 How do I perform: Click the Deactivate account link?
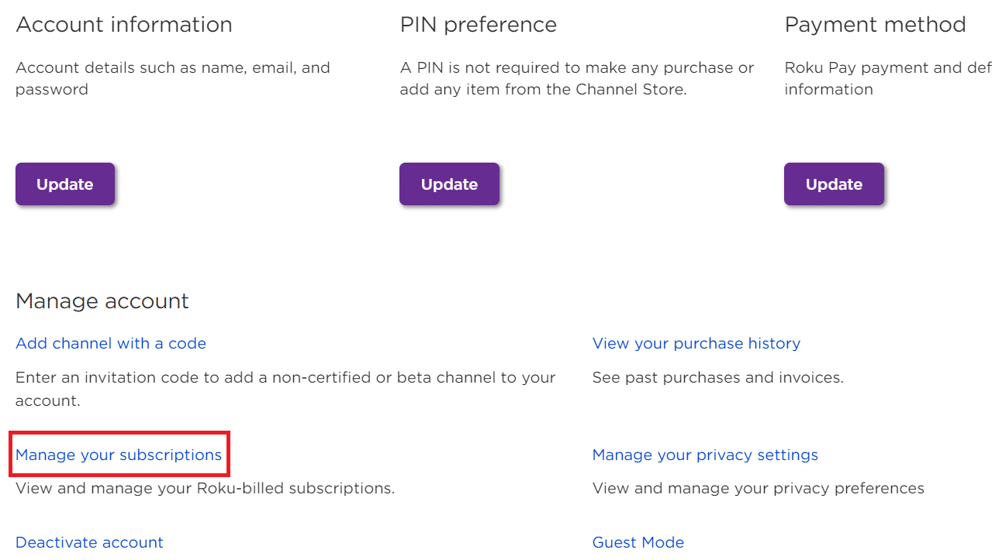click(x=89, y=542)
